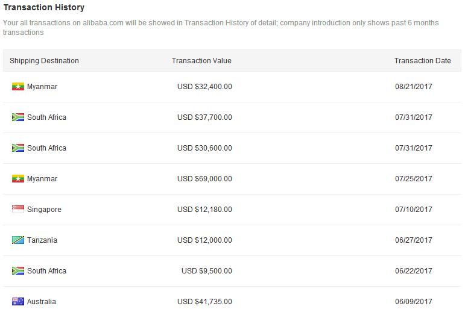This screenshot has width=468, height=315.
Task: Click the USD $12,180.00 transaction value
Action: [204, 210]
